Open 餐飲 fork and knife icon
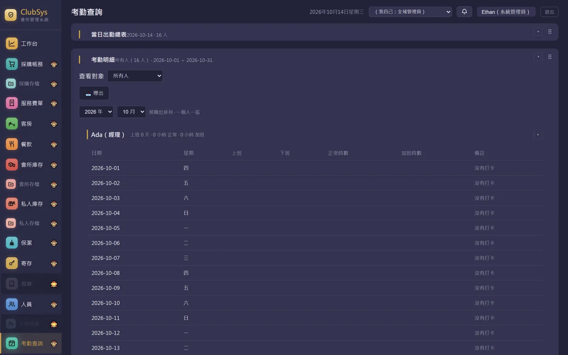Viewport: 568px width, 355px height. [x=12, y=144]
